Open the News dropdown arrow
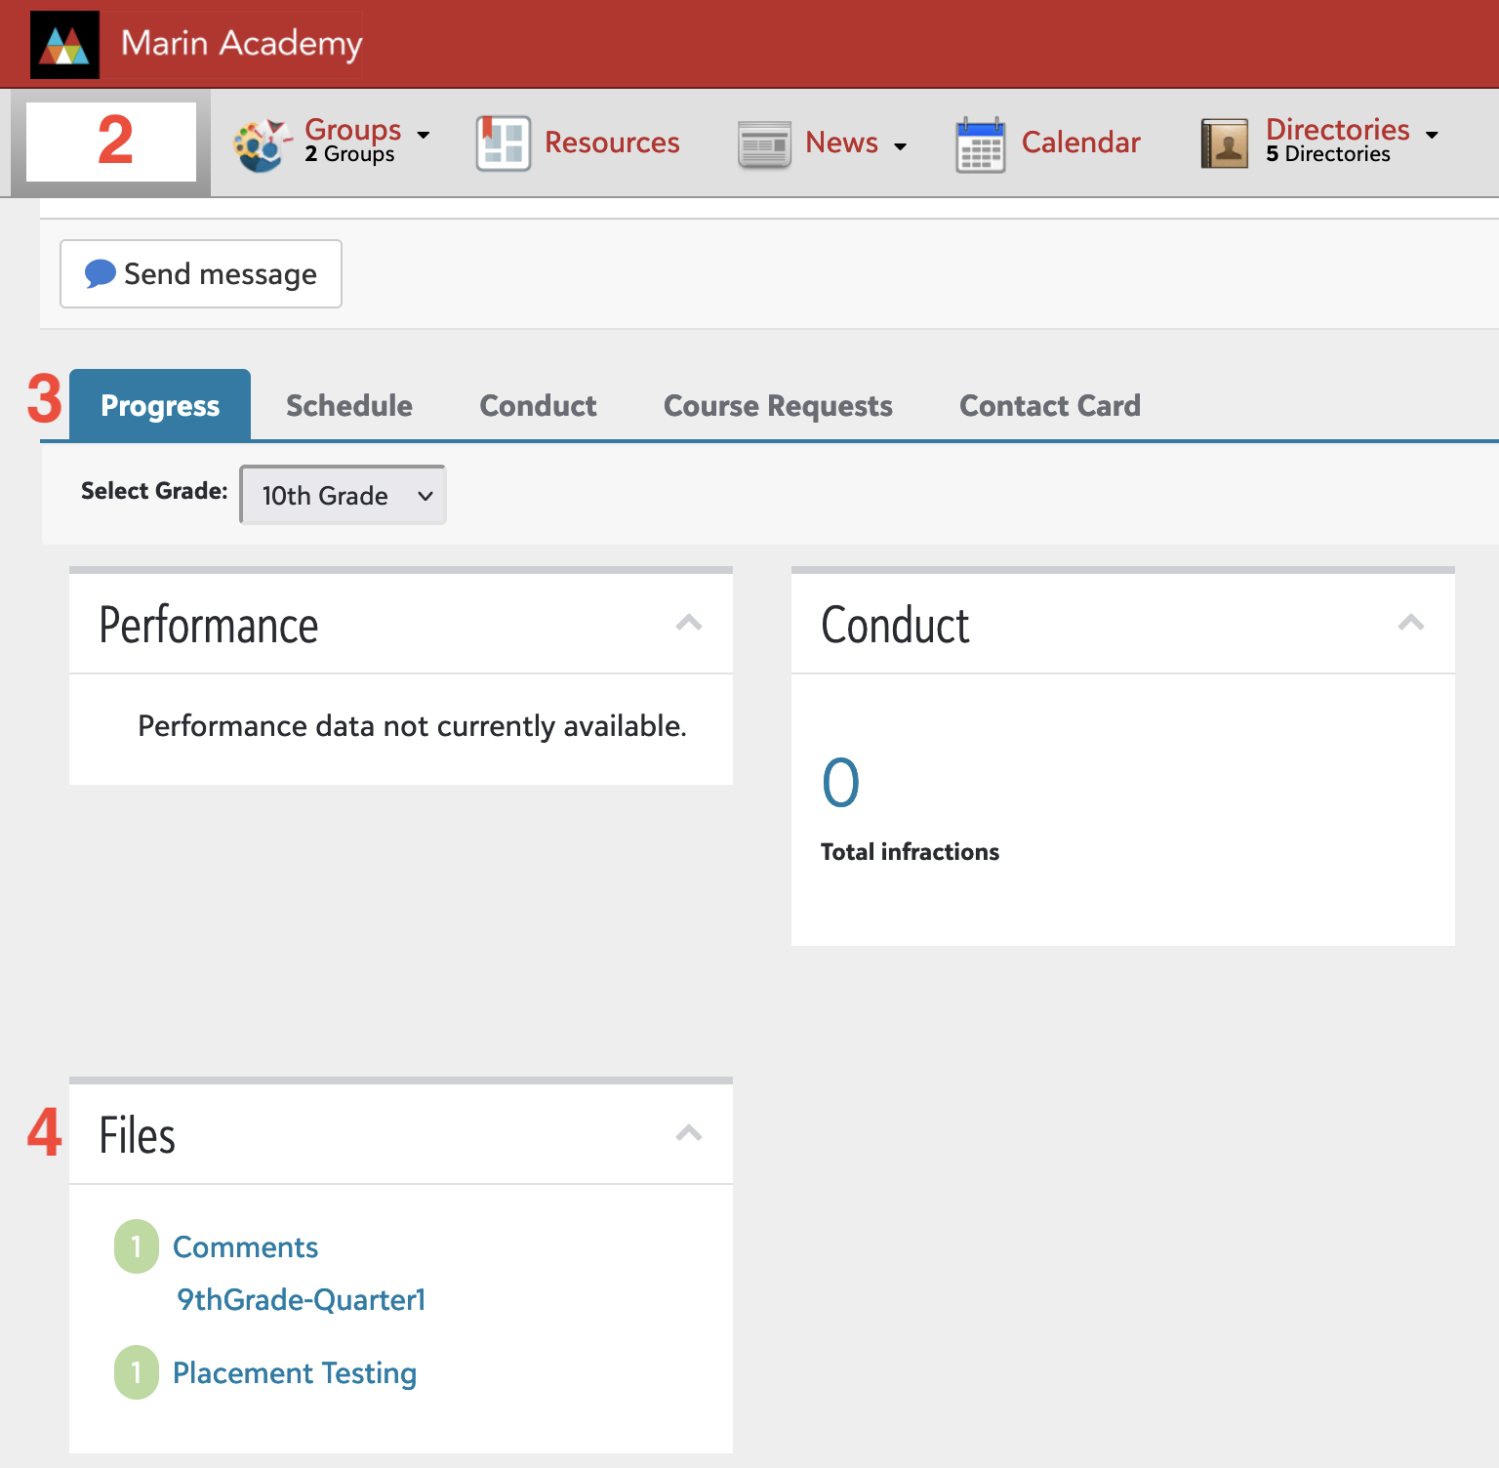The height and width of the screenshot is (1468, 1499). pyautogui.click(x=900, y=146)
